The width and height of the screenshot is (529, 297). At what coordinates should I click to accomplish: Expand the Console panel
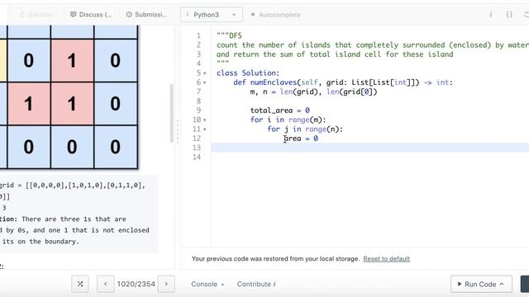pos(207,284)
